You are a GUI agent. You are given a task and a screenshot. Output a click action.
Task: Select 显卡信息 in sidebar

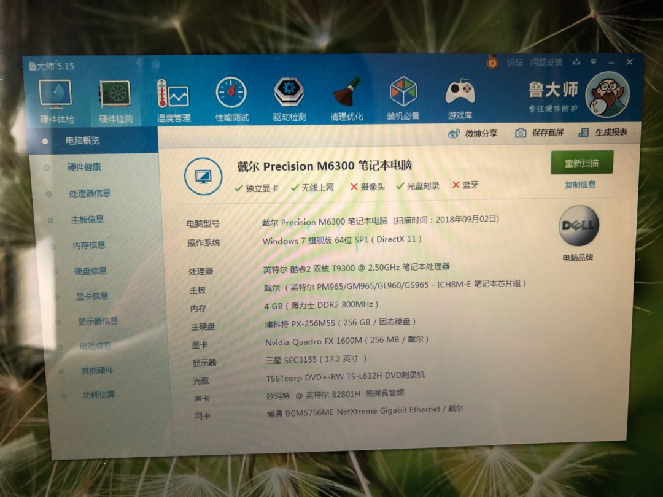[x=92, y=296]
